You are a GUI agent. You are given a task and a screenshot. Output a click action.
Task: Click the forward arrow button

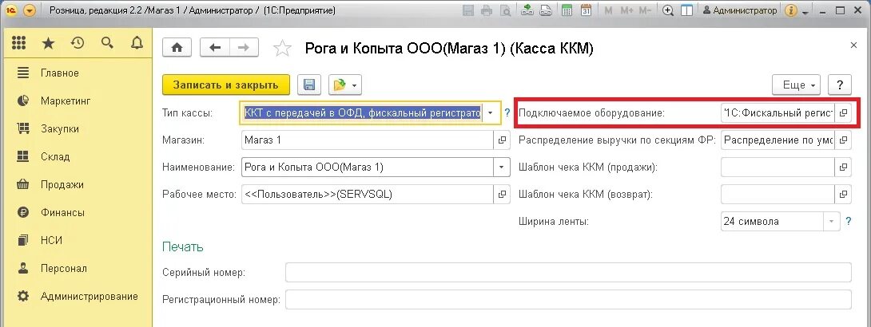tap(243, 48)
